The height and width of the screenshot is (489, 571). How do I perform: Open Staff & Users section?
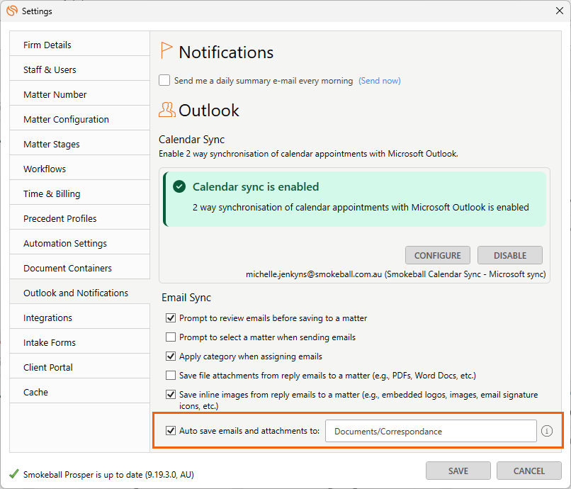(x=80, y=69)
